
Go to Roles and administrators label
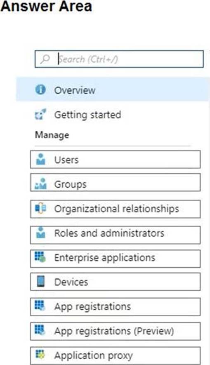click(x=109, y=233)
